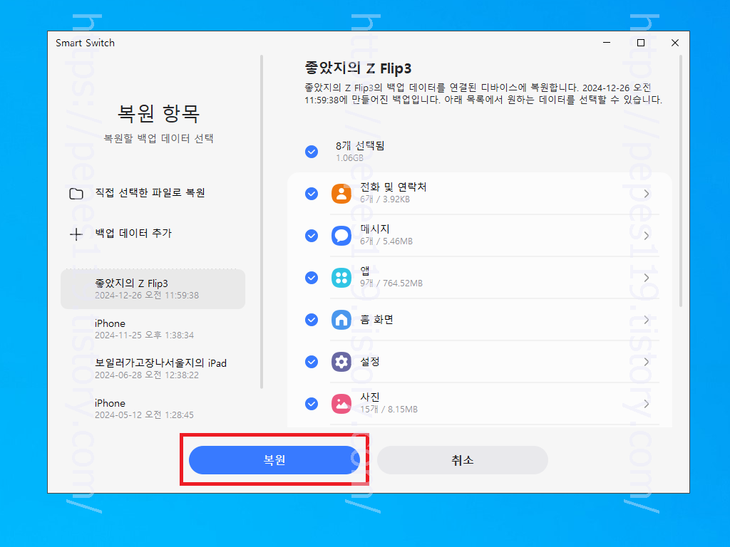Click the 좋았지의 Z Flip3 title heading
This screenshot has width=730, height=547.
tap(358, 68)
